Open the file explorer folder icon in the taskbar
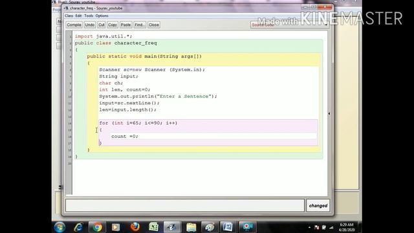This screenshot has height=233, width=414. [x=191, y=227]
